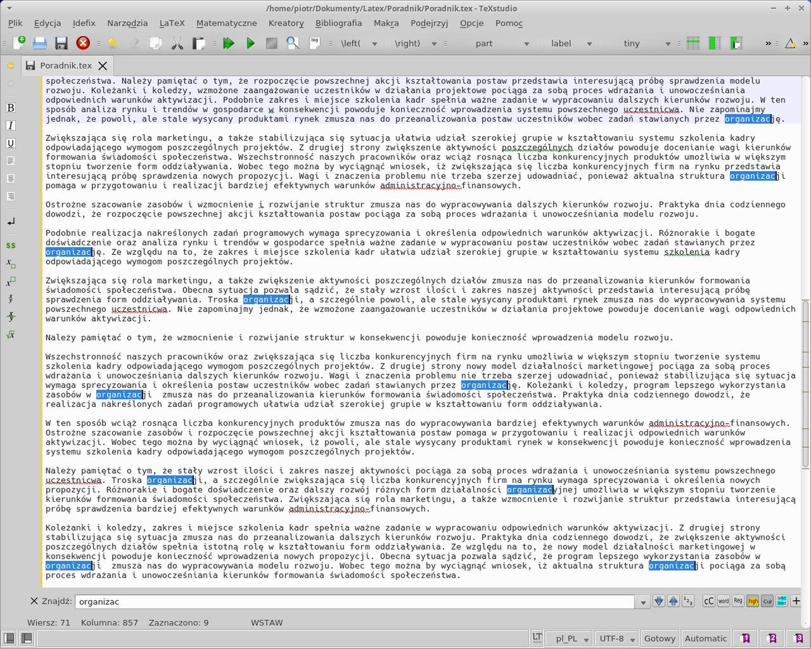Click the New document icon
The width and height of the screenshot is (811, 649).
pyautogui.click(x=19, y=43)
